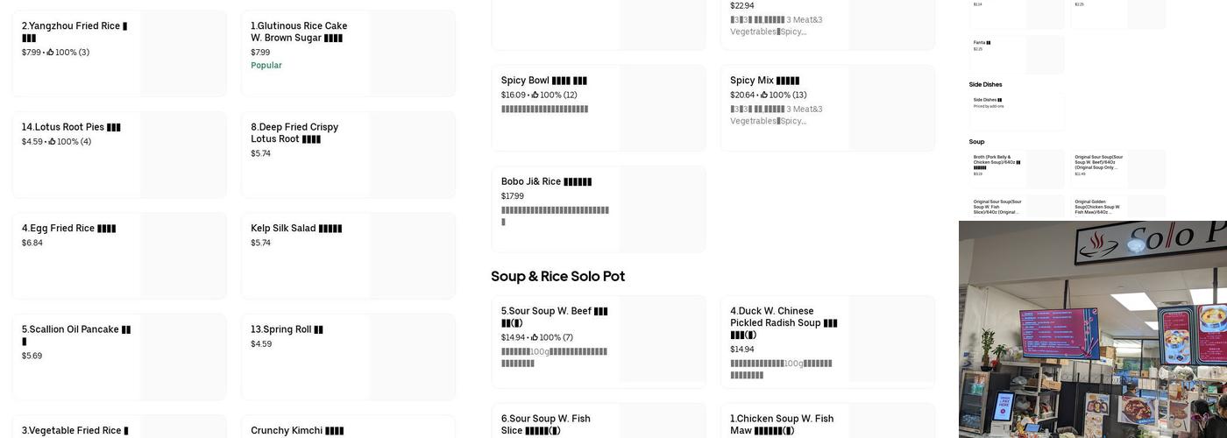Screen dimensions: 1227x438
Task: Open Broth (Pork Belly & Chicken Soup) card
Action: 1016,168
